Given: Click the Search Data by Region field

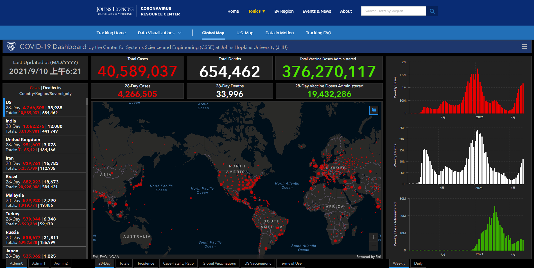Looking at the screenshot, I should 393,11.
